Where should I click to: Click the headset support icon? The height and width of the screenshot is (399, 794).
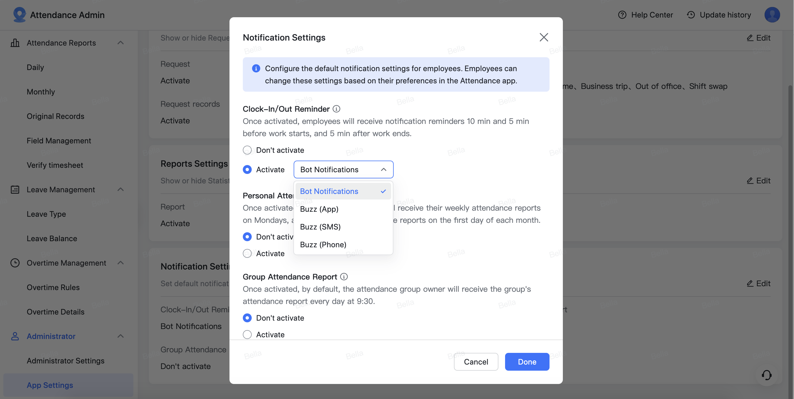[x=766, y=375]
